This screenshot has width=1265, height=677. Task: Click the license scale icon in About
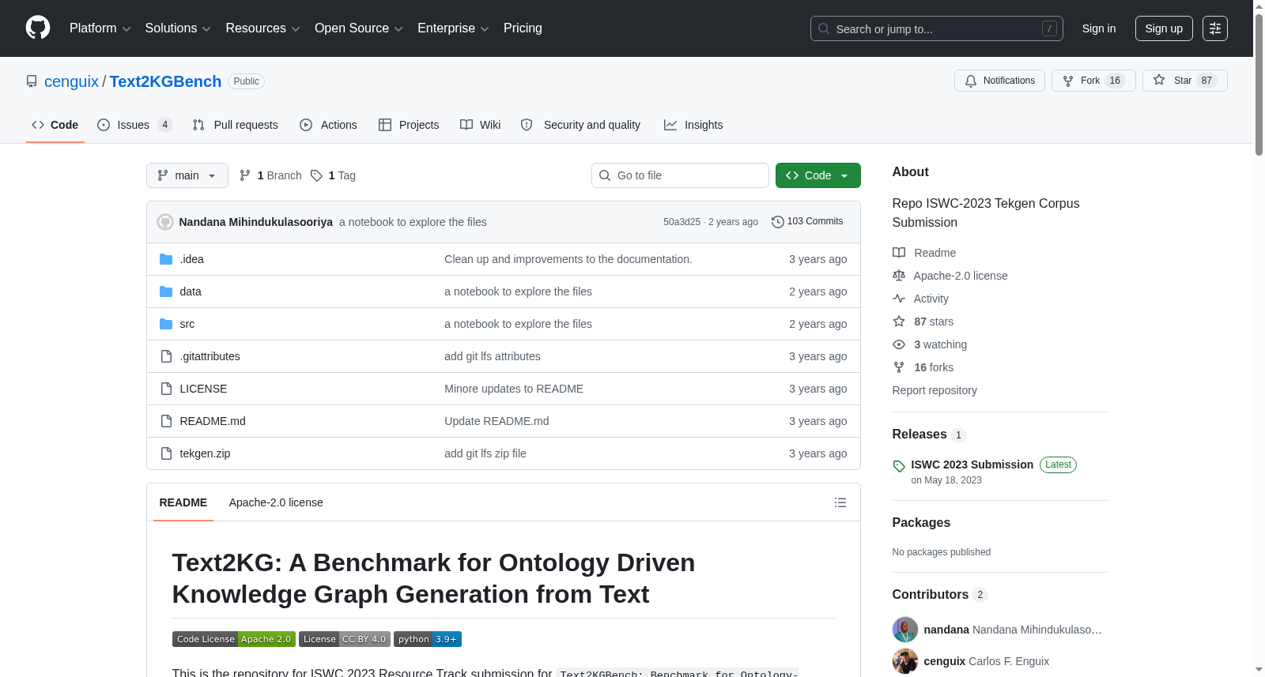[899, 276]
